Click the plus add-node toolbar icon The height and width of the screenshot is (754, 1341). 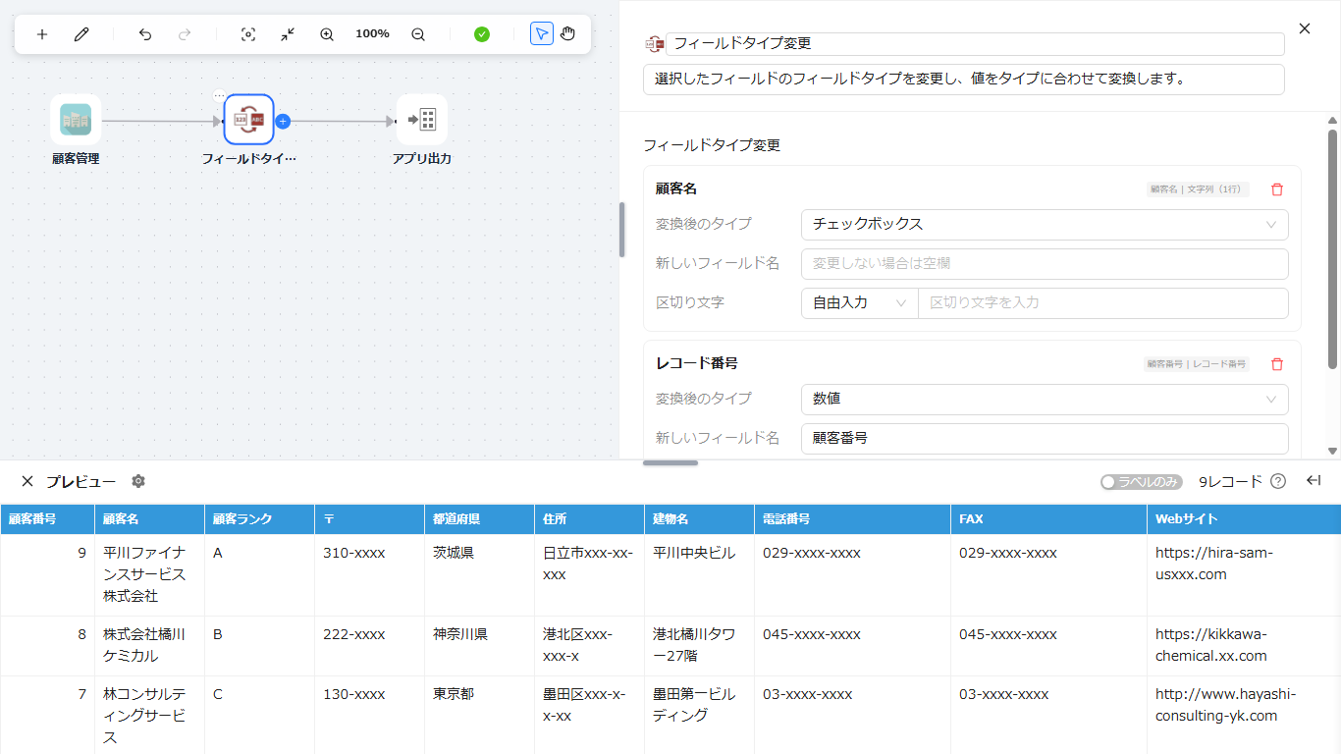[42, 34]
